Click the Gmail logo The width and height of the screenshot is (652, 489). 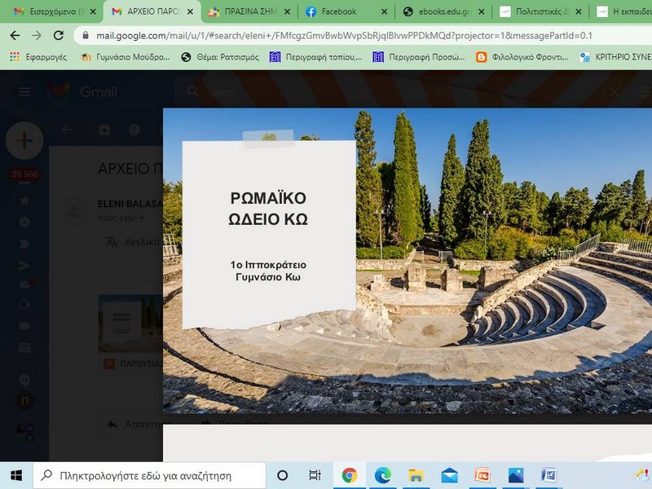tap(83, 91)
